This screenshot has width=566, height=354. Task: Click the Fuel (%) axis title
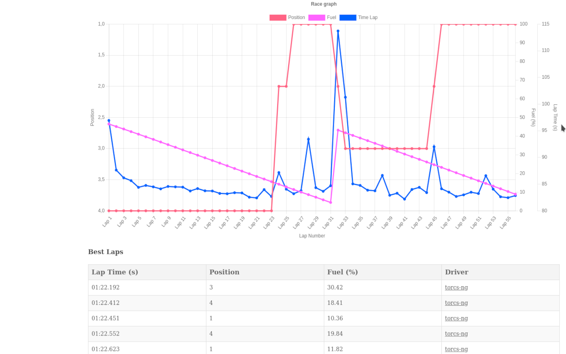[533, 117]
